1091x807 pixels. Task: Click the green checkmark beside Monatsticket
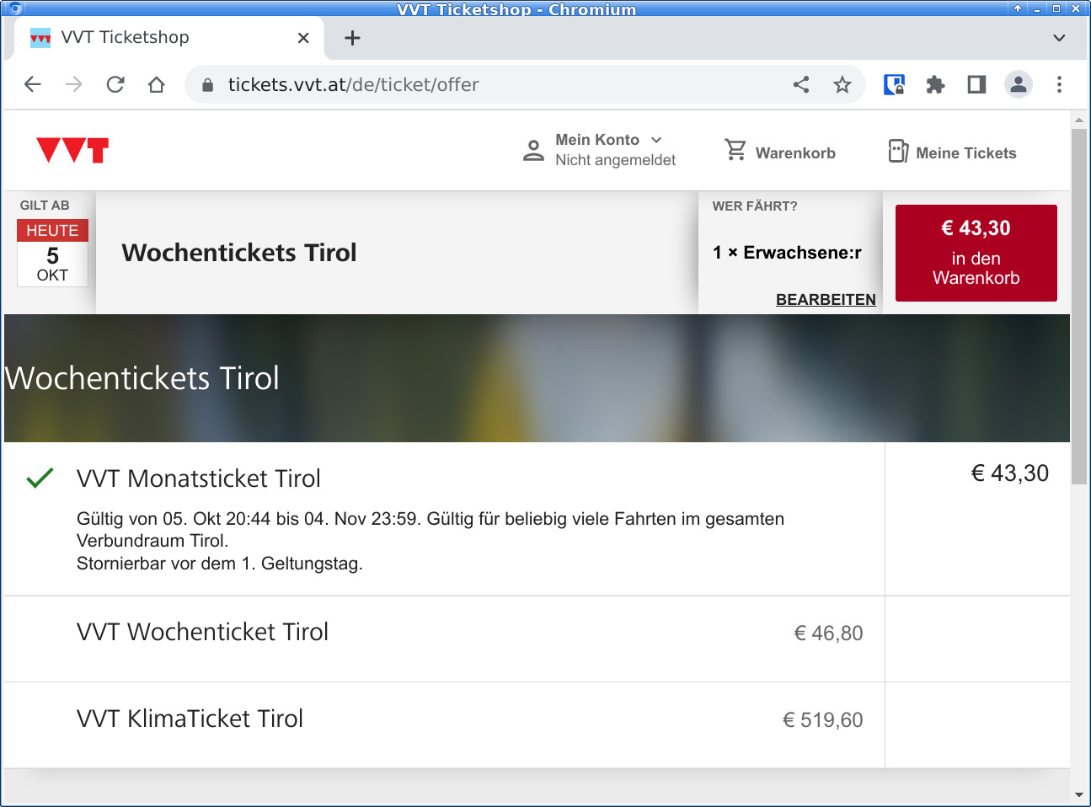pyautogui.click(x=40, y=478)
